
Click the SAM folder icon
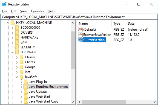17,42
